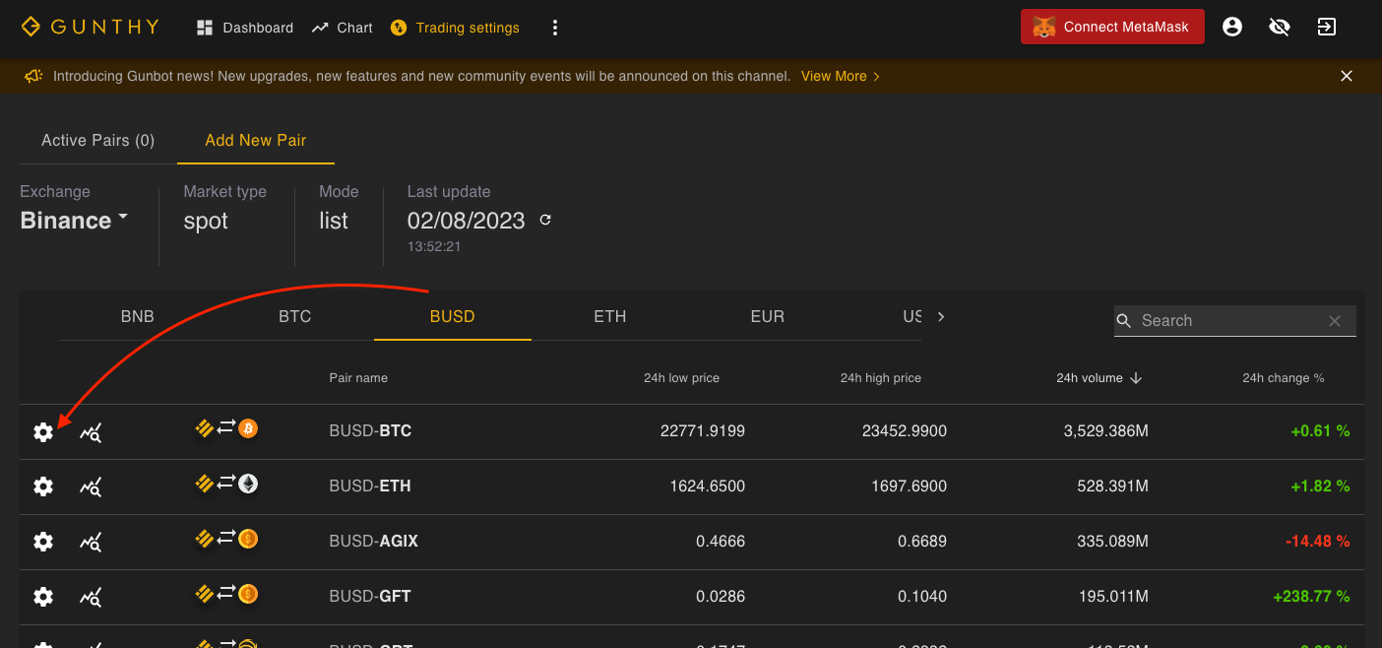
Task: Open the user account profile icon
Action: [x=1232, y=27]
